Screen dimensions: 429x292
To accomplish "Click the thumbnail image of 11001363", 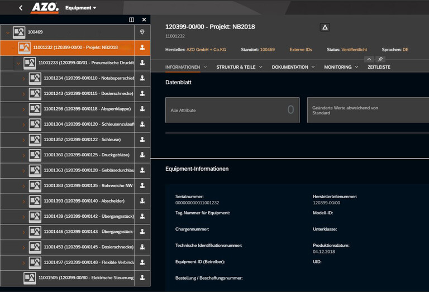I will point(35,170).
